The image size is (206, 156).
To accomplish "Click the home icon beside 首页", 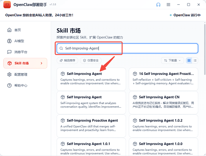I will [x=9, y=30].
